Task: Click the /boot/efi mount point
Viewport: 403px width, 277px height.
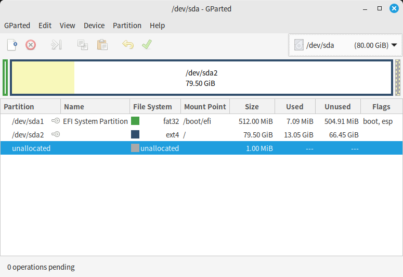Action: [197, 121]
